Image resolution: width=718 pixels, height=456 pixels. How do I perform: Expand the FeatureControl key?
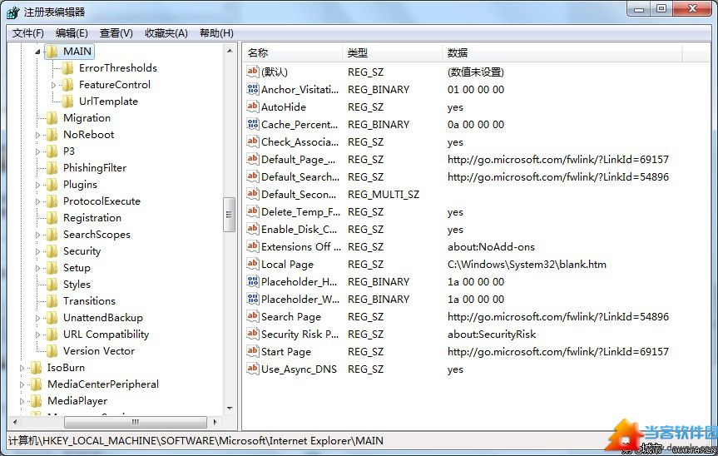53,85
